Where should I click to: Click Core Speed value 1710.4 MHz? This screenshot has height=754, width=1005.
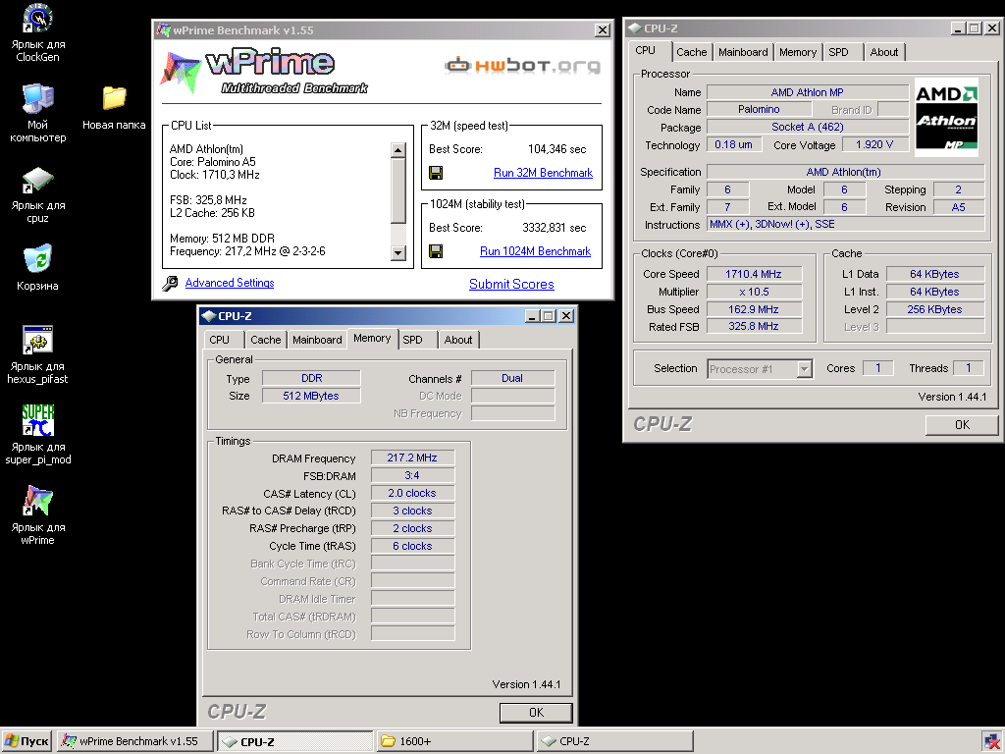tap(754, 274)
